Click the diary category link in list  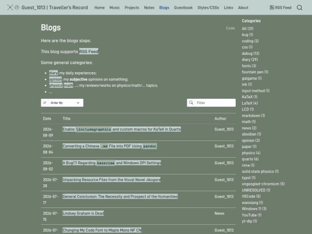[53, 73]
